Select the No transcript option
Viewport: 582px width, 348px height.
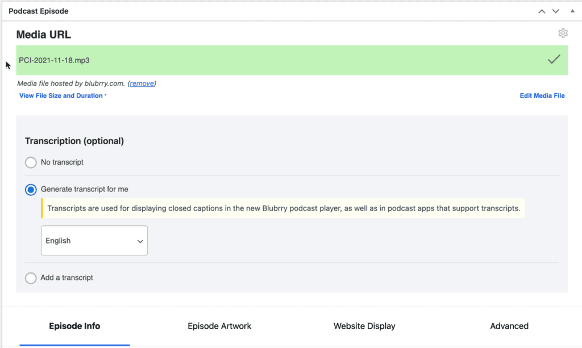point(31,162)
